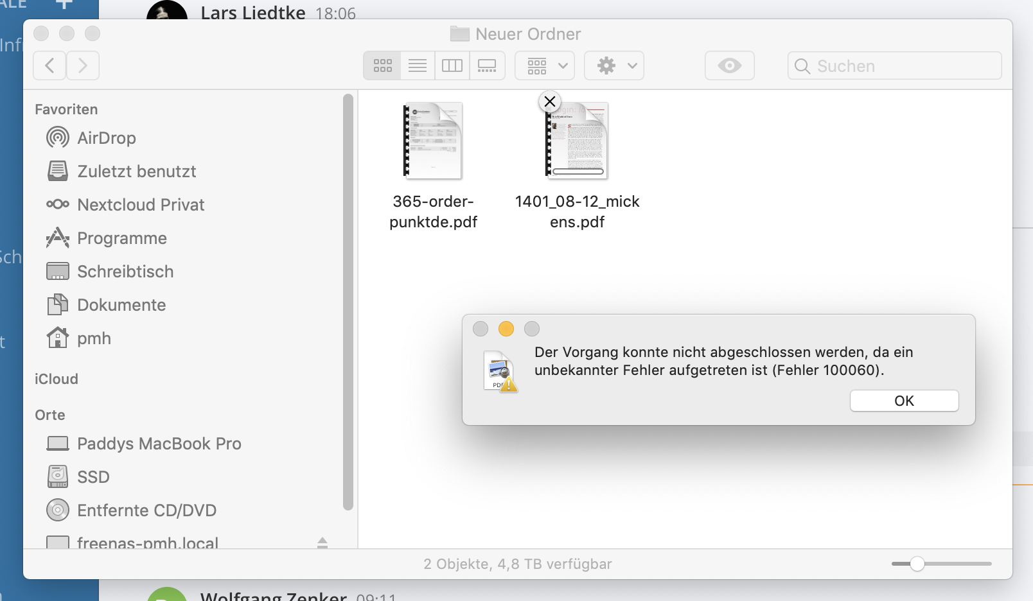This screenshot has height=601, width=1033.
Task: Eject freenas-pmh.local
Action: [x=322, y=543]
